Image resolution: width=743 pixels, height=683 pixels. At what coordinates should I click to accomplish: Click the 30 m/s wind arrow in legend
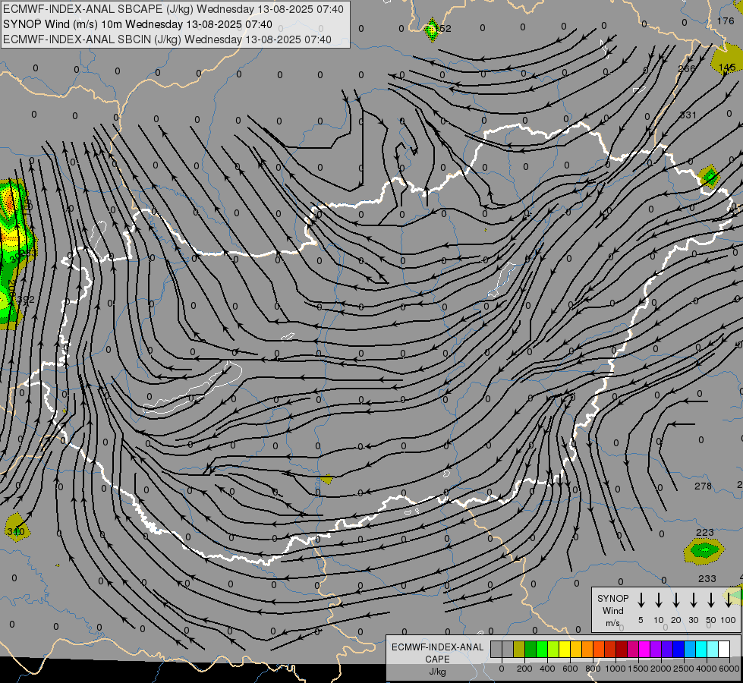pyautogui.click(x=693, y=600)
